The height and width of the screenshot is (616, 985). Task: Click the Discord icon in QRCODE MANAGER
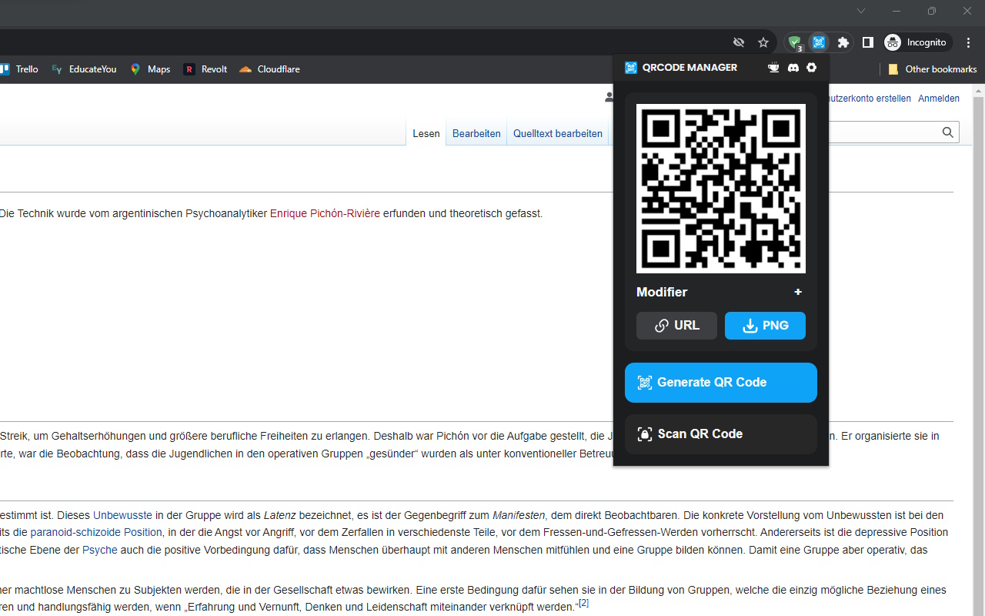[793, 68]
